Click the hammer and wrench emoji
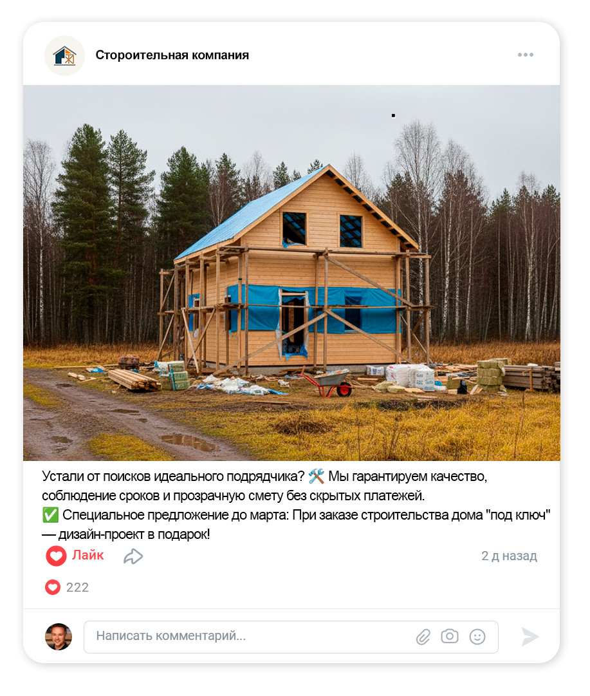 [316, 476]
